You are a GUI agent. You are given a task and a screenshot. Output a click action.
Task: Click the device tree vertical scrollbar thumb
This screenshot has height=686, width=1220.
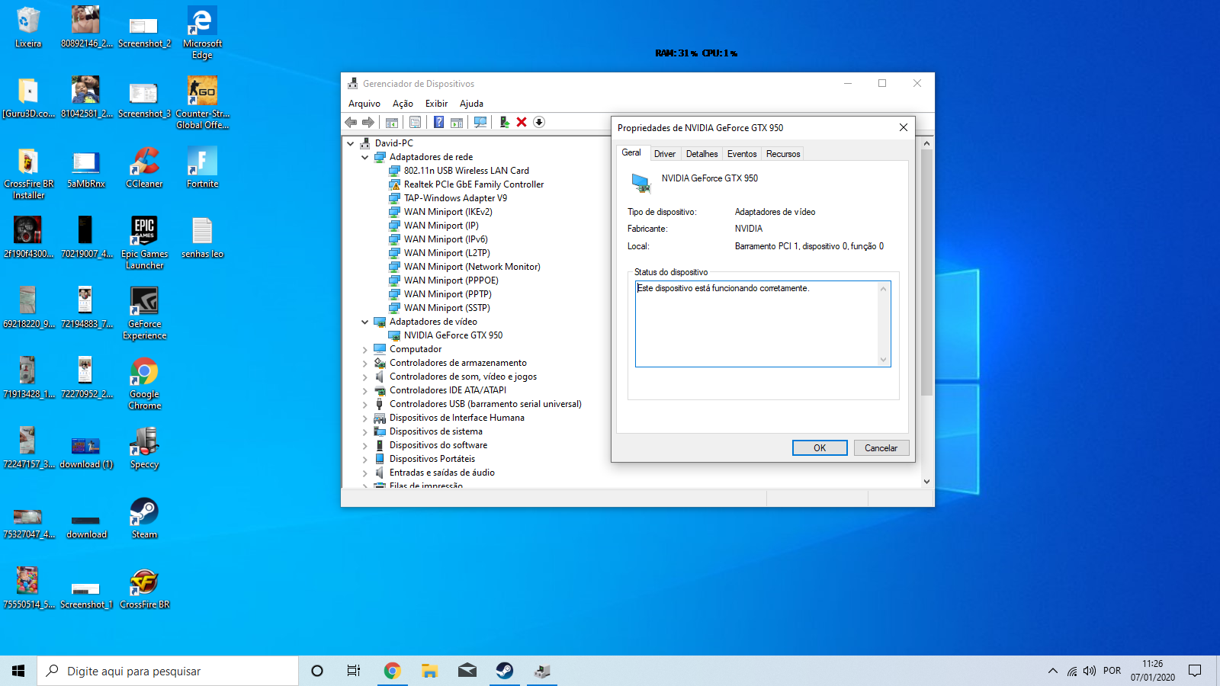[926, 273]
